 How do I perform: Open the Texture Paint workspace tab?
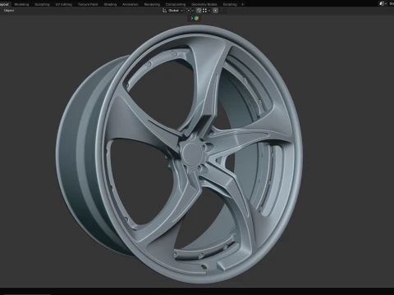click(88, 4)
